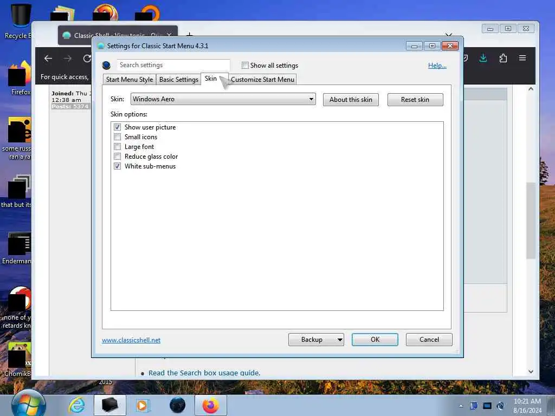Reload the page in Firefox
Screen dimensions: 555x416
coord(87,58)
